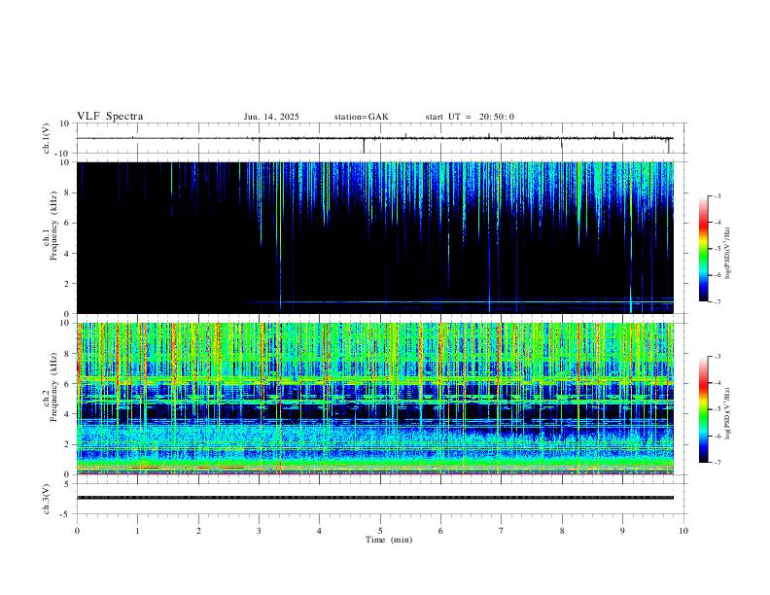
Task: Click the "-7" tick on the upper colorbar
Action: (x=717, y=302)
